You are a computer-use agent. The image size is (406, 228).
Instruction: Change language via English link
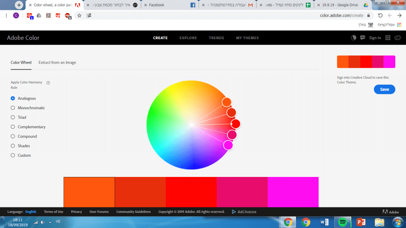(31, 212)
